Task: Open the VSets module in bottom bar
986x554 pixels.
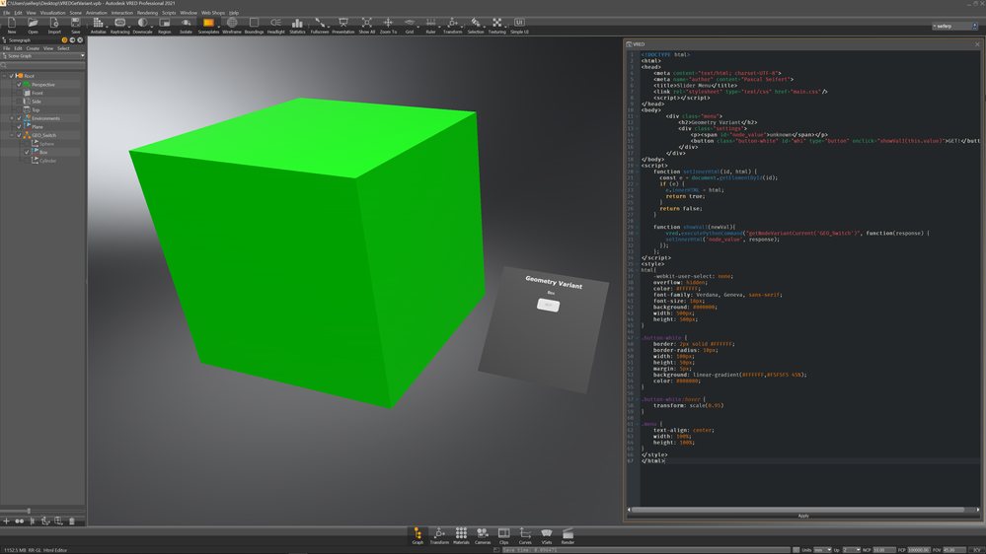Action: (x=547, y=534)
